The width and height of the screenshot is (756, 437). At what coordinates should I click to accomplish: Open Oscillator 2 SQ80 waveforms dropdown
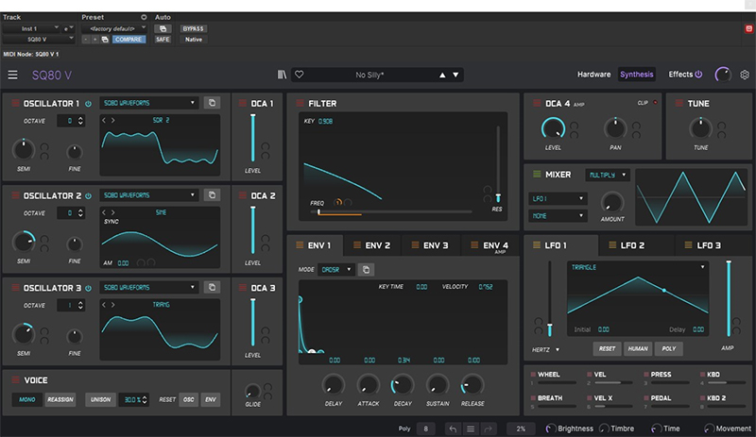point(149,195)
